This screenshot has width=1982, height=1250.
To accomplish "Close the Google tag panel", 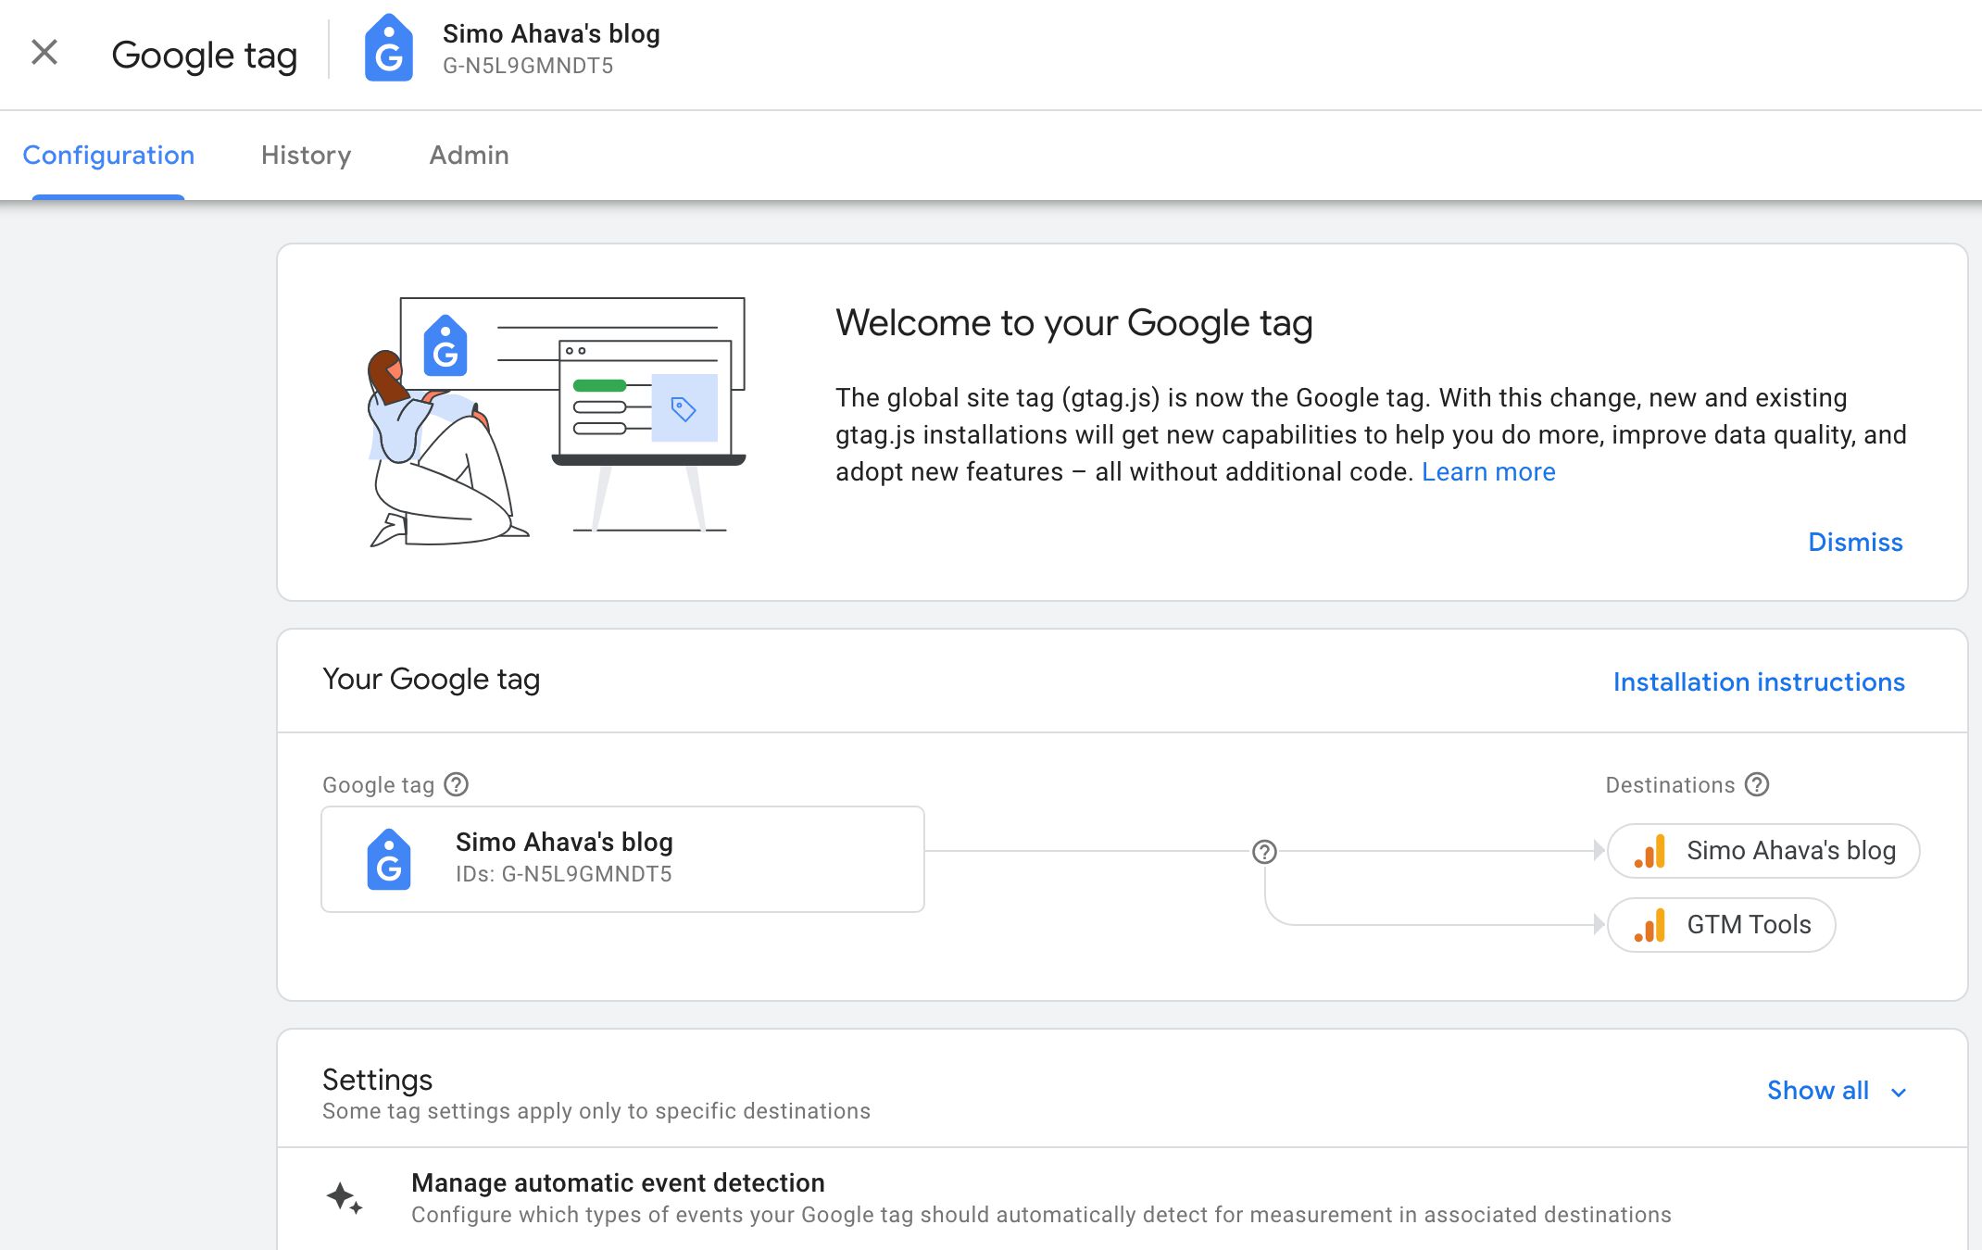I will [44, 52].
